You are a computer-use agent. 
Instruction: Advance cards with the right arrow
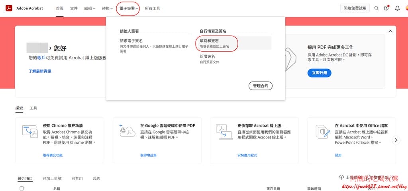pos(396,140)
